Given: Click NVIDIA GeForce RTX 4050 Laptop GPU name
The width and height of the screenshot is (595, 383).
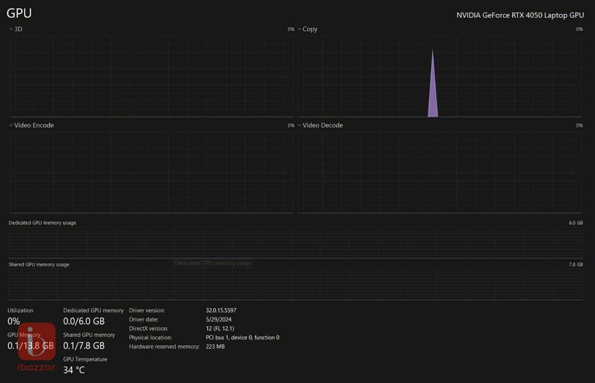Looking at the screenshot, I should pos(520,15).
